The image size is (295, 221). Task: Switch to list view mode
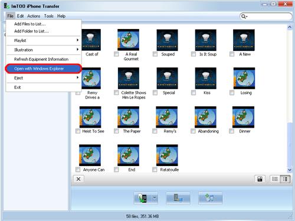click(275, 179)
